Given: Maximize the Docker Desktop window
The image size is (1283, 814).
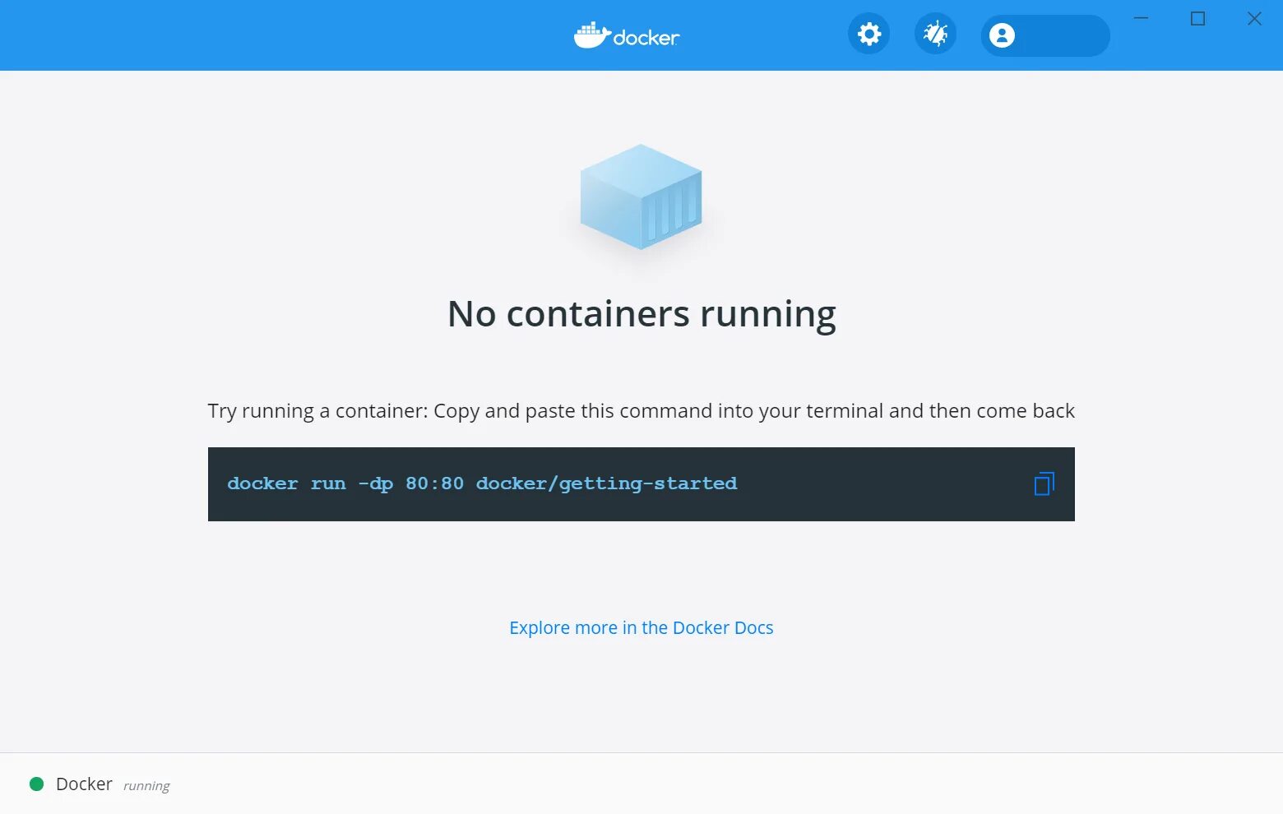Looking at the screenshot, I should pyautogui.click(x=1197, y=18).
